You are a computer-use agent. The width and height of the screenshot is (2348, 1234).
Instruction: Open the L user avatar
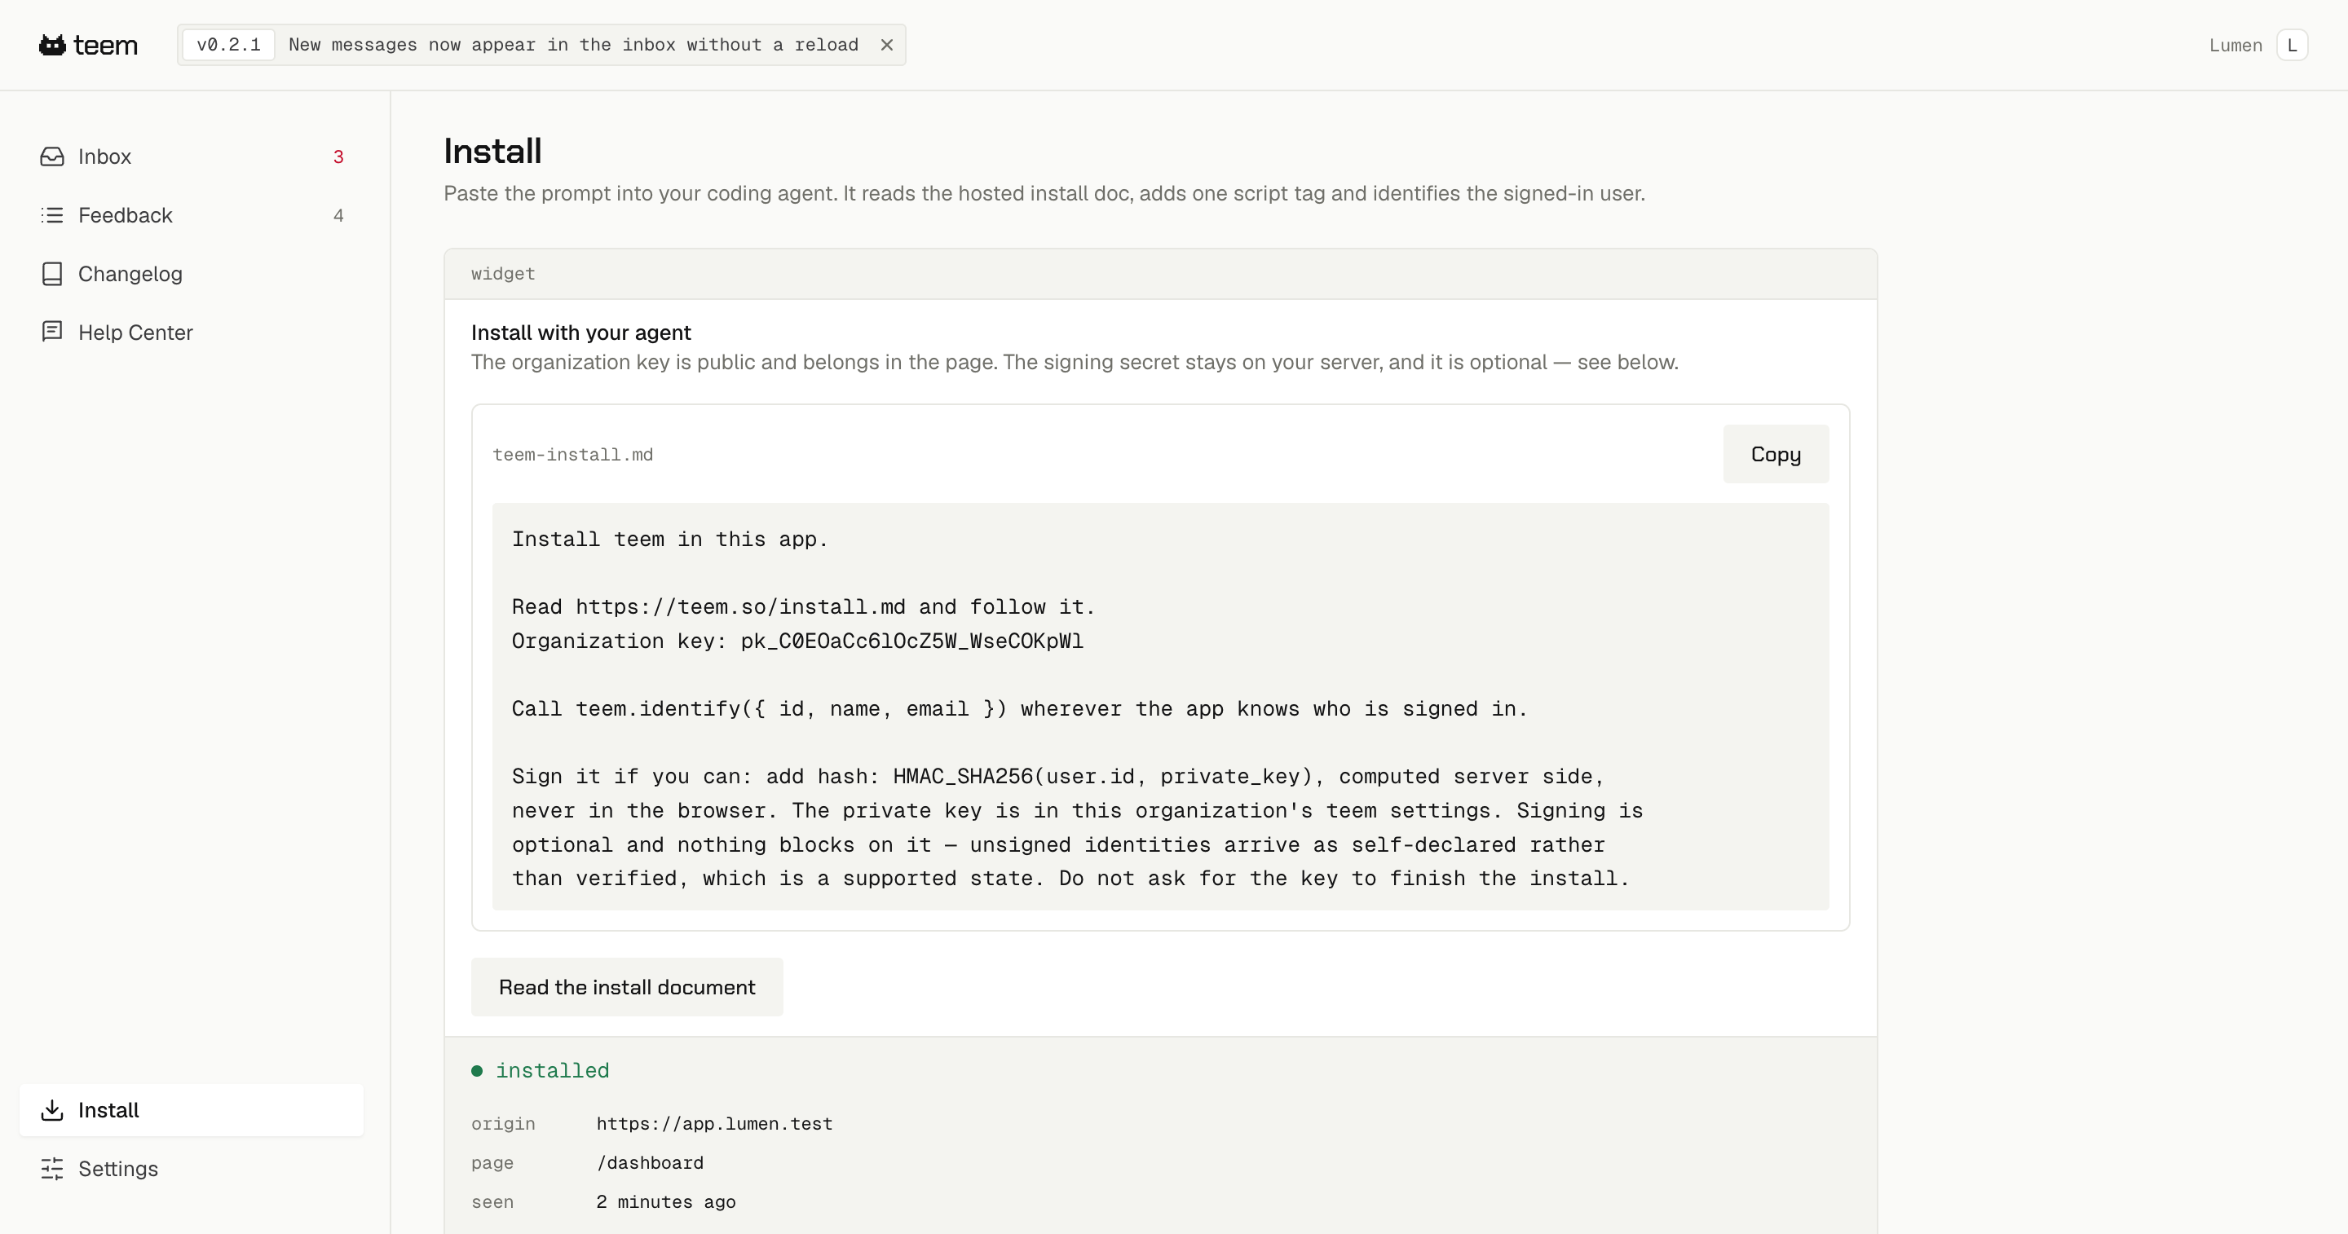tap(2292, 45)
